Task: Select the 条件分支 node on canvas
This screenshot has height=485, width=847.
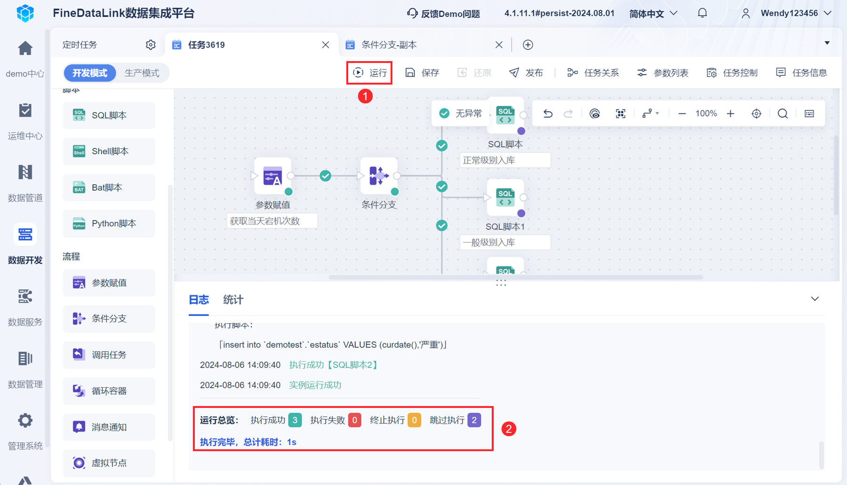Action: point(379,176)
